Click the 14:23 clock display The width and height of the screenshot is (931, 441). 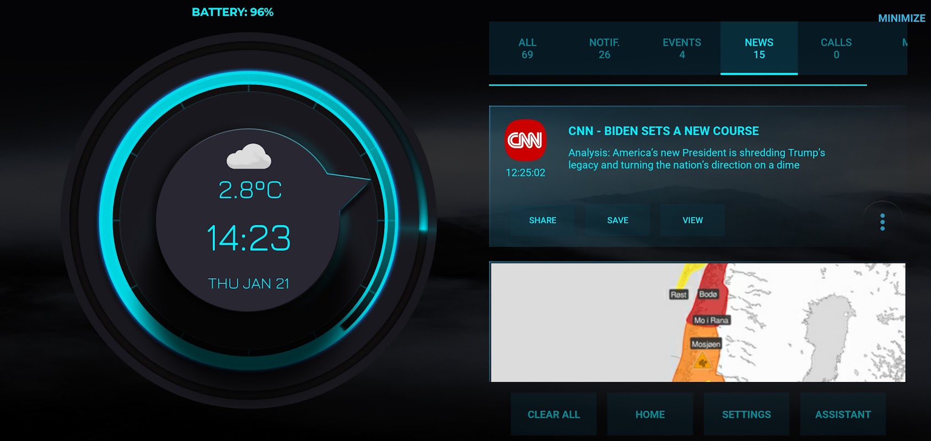(x=249, y=238)
